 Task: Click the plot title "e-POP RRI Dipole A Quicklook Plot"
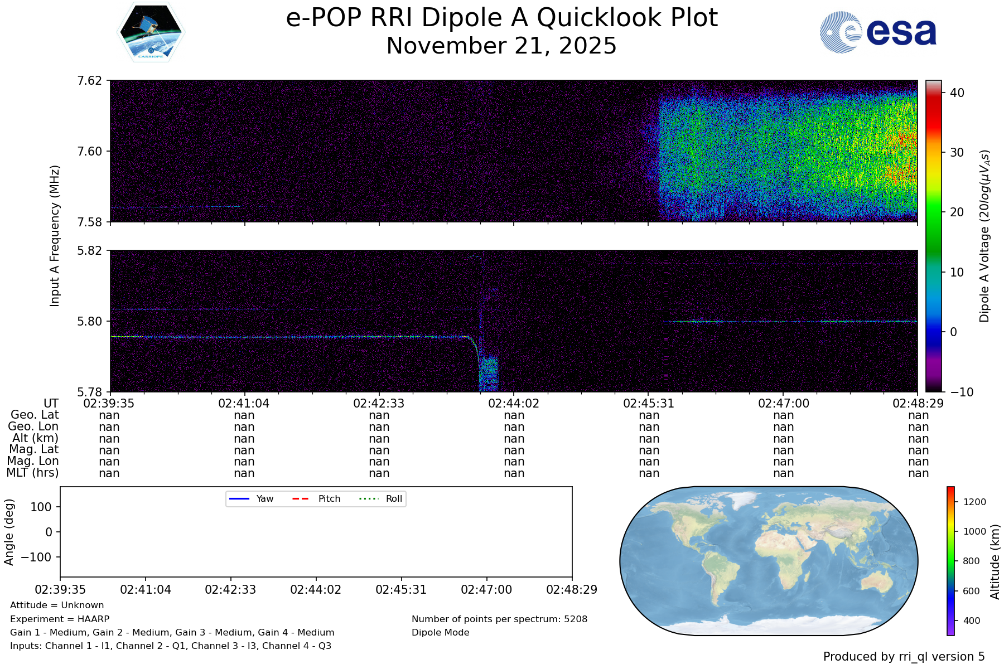501,18
